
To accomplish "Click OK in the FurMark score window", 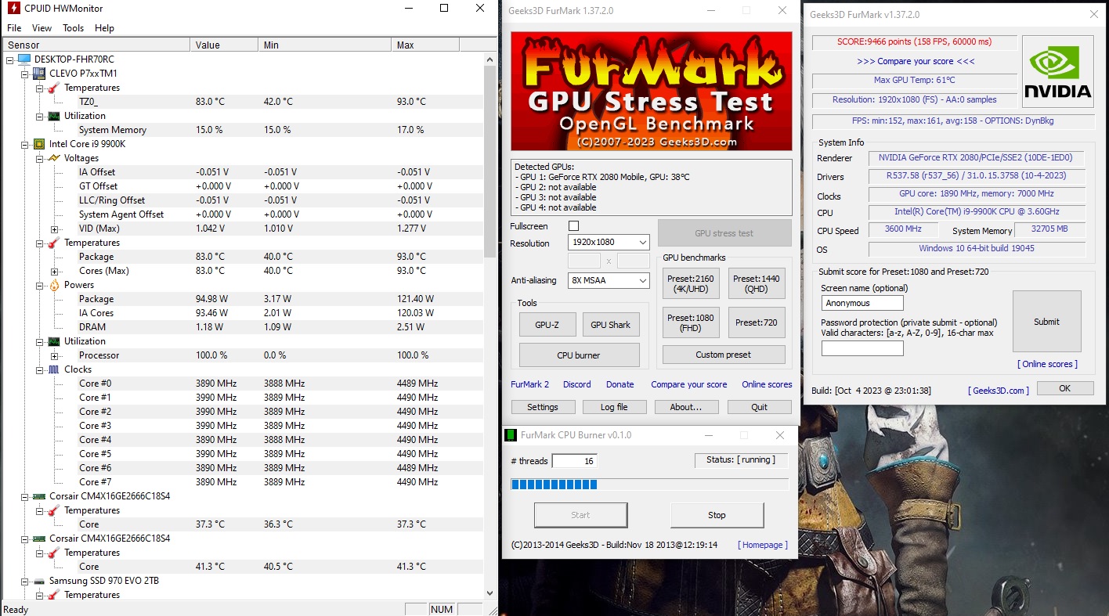I will [1065, 388].
